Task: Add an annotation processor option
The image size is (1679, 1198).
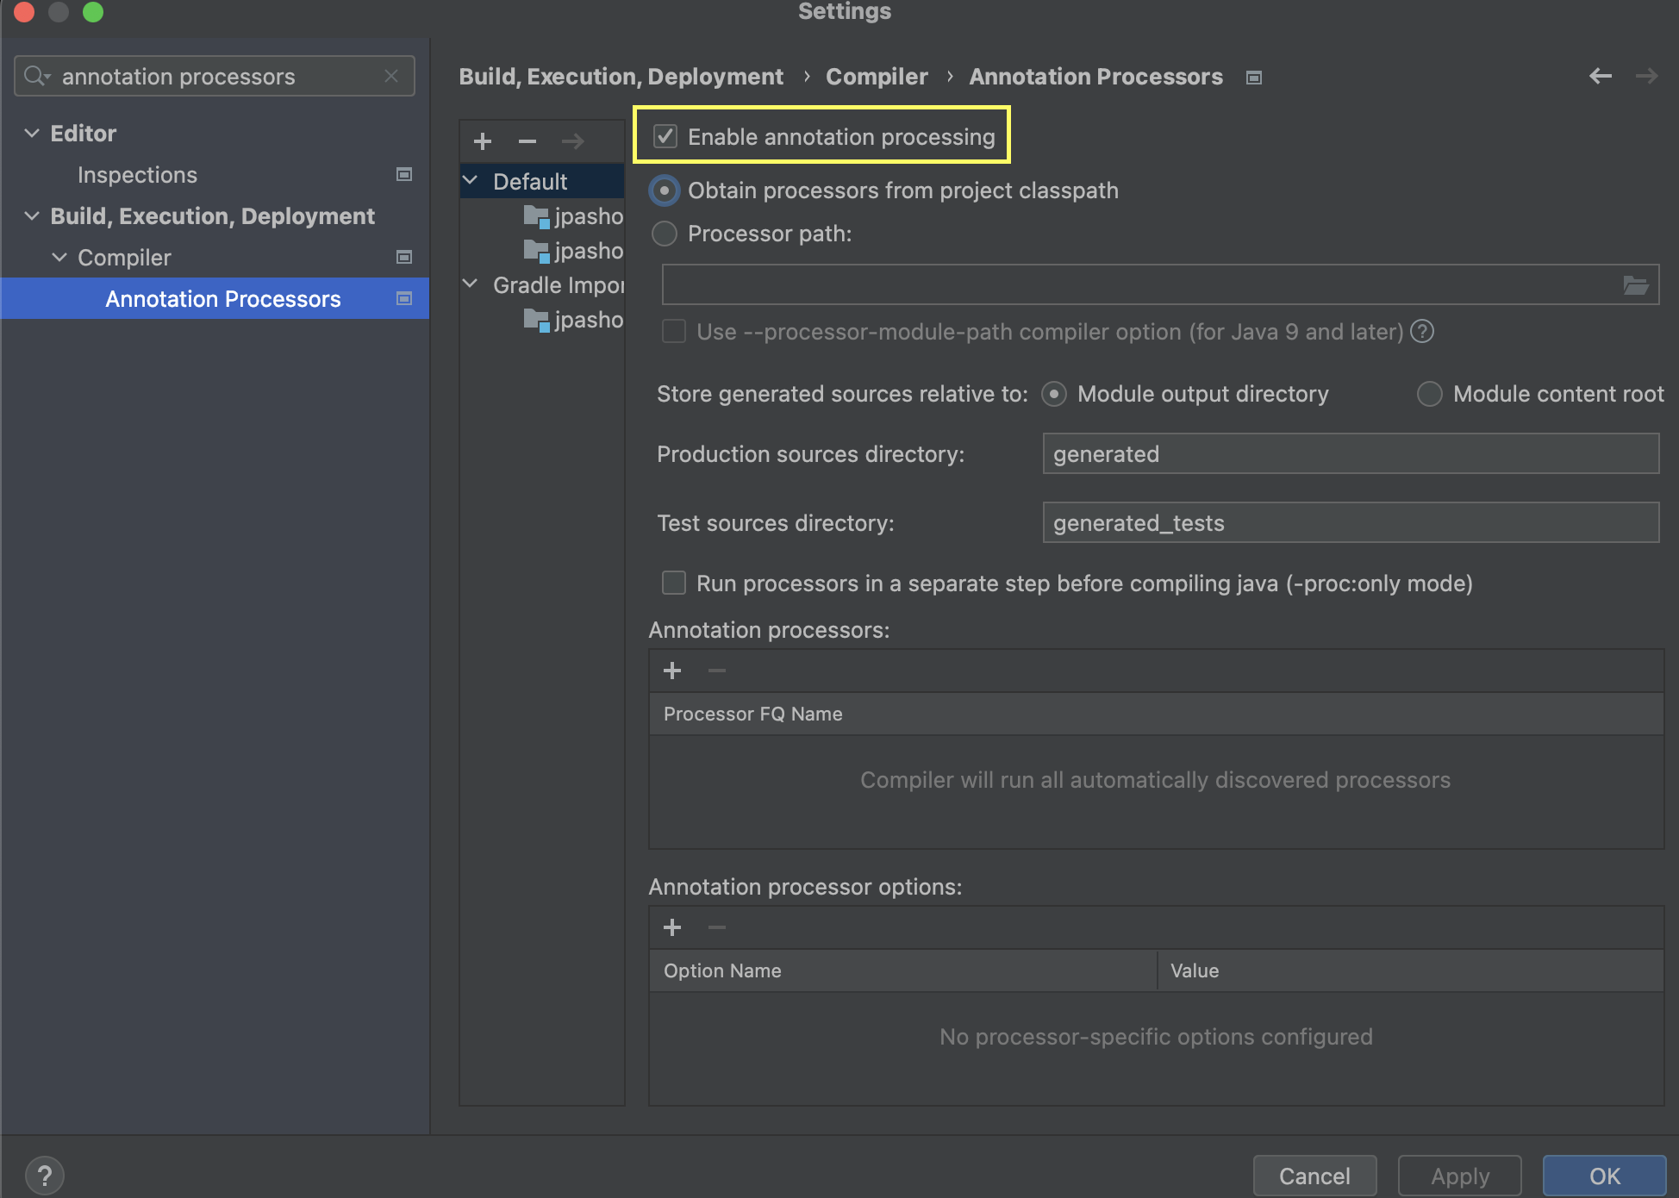Action: [x=672, y=927]
